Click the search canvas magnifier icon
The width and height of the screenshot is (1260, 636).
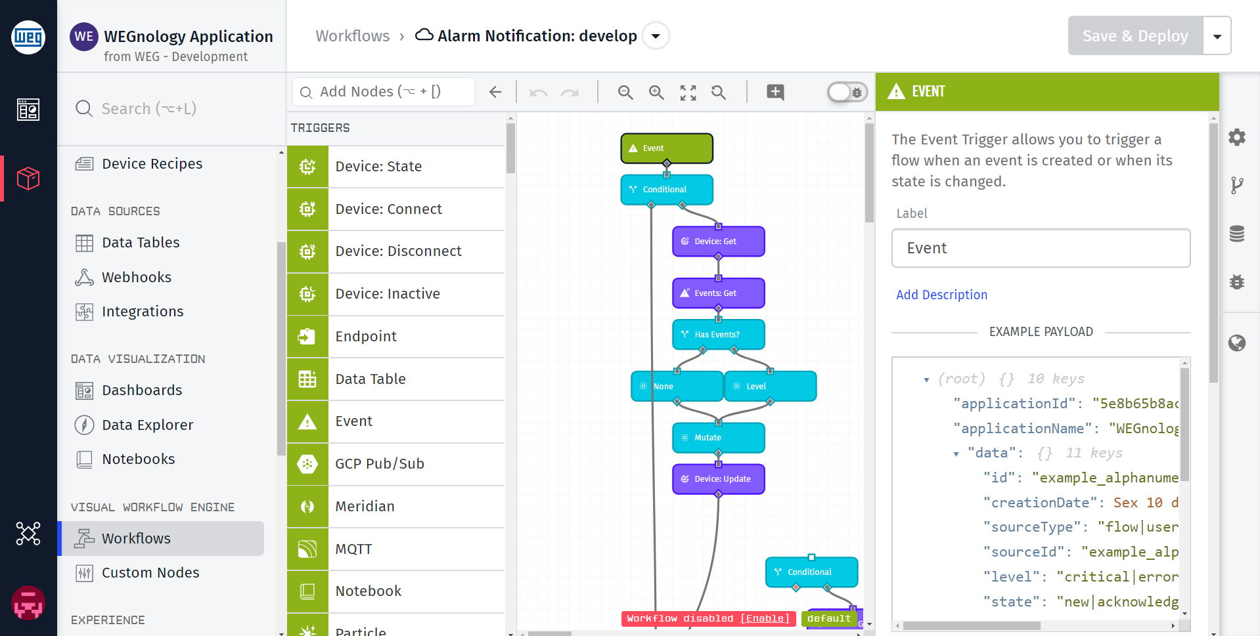(719, 93)
